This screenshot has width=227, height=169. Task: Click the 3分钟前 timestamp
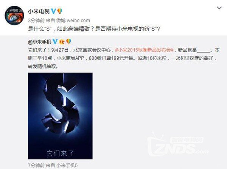point(36,20)
